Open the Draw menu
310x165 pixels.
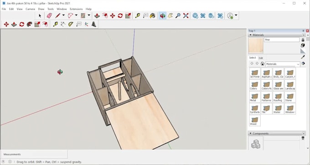pos(41,9)
